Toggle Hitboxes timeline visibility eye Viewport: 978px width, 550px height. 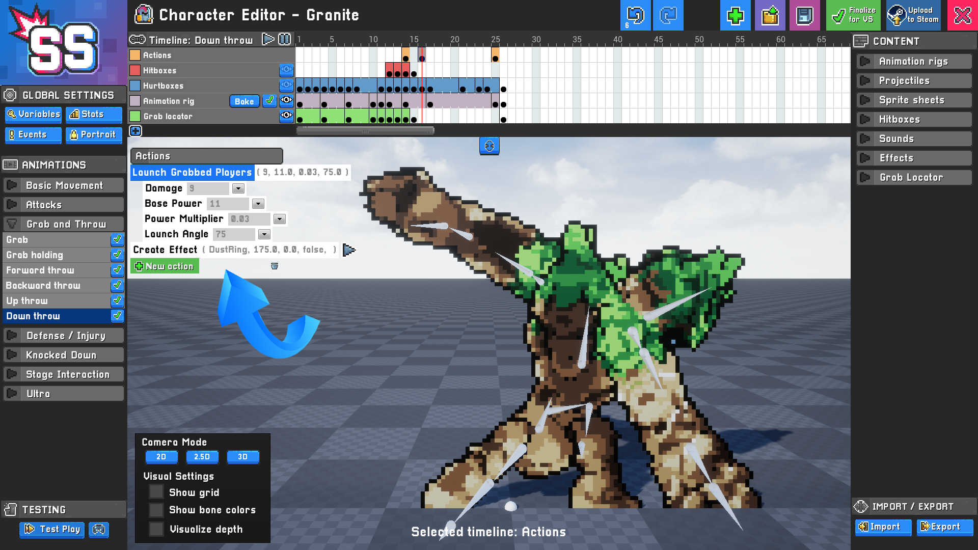287,70
